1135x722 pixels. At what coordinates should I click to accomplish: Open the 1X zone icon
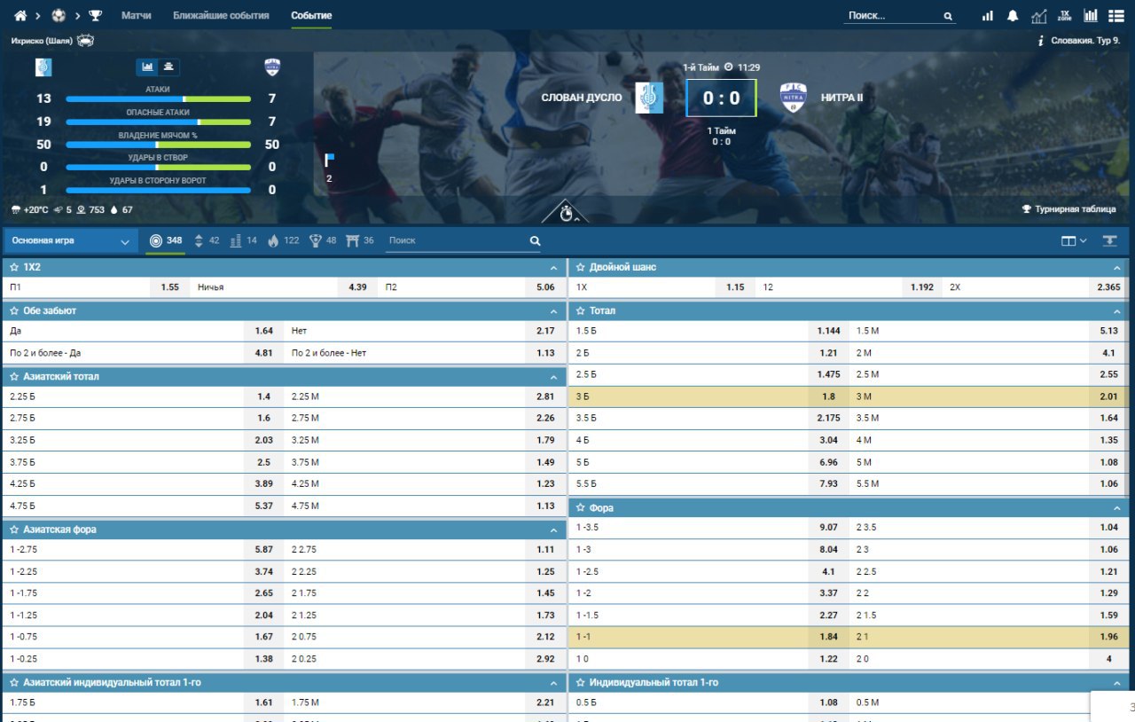coord(1065,16)
